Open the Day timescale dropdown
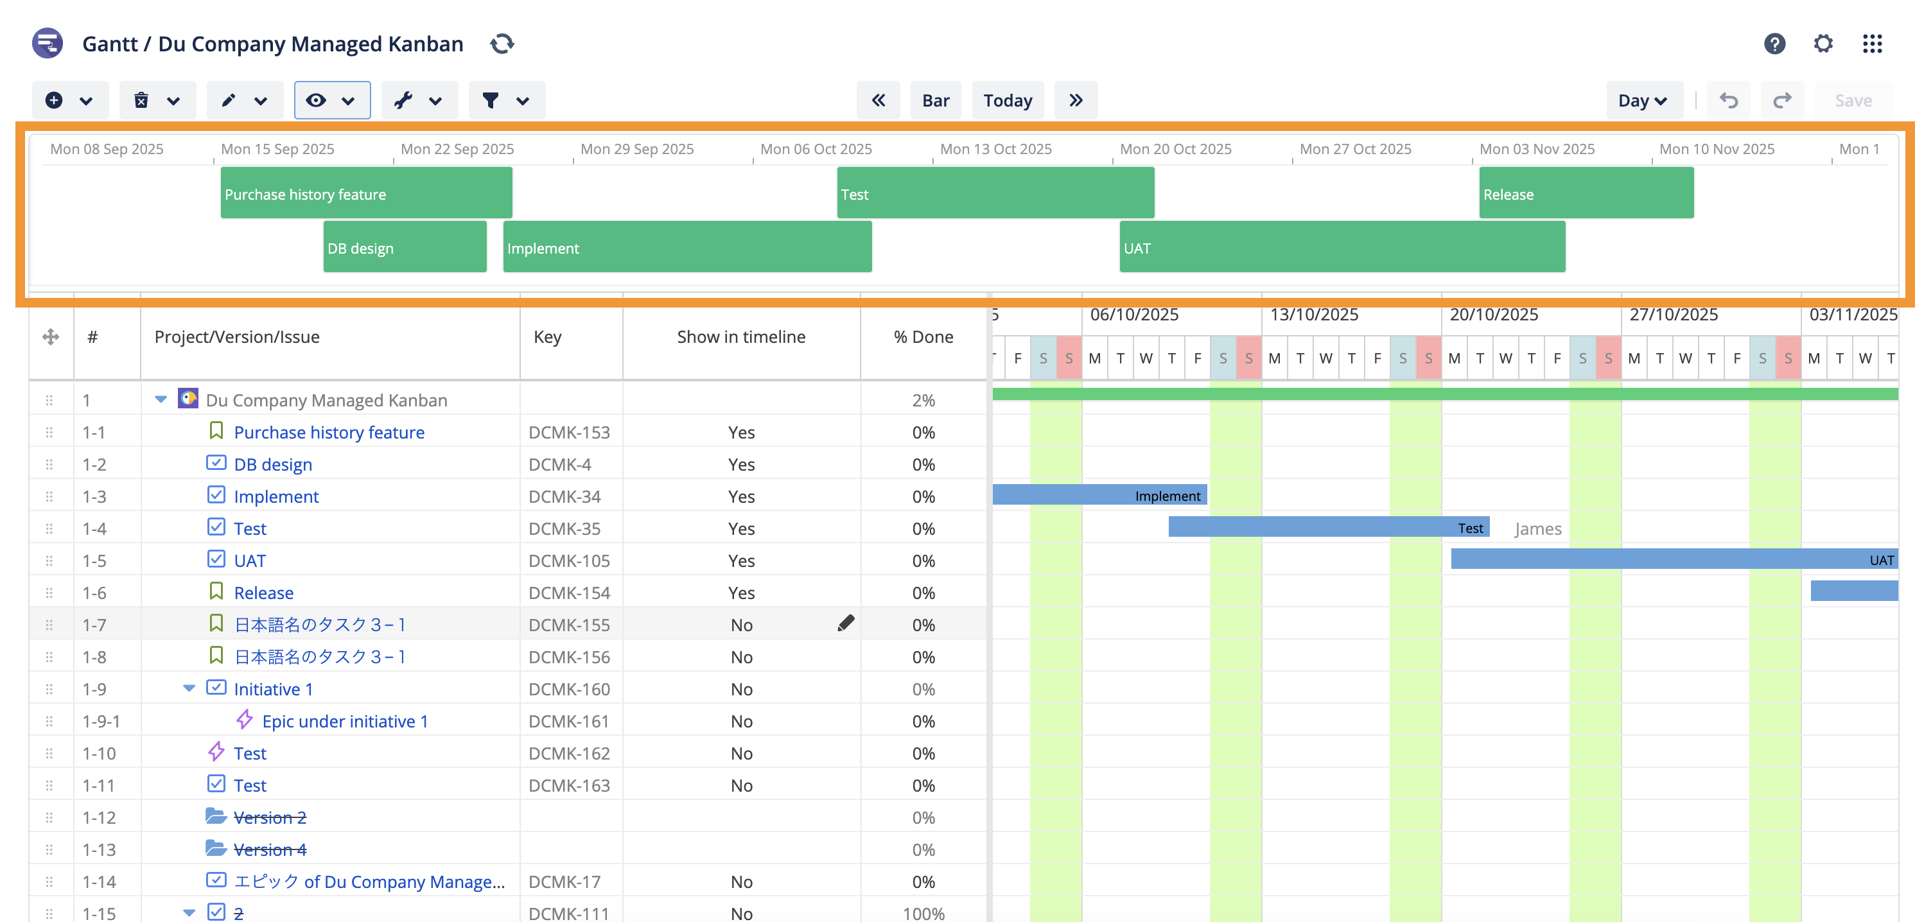 coord(1643,100)
